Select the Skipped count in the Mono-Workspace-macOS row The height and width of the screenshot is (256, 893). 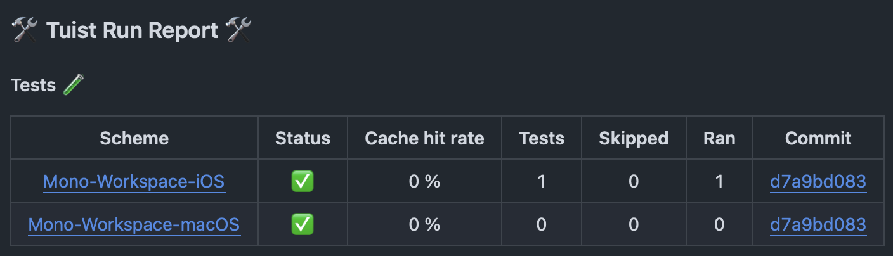[x=633, y=224]
